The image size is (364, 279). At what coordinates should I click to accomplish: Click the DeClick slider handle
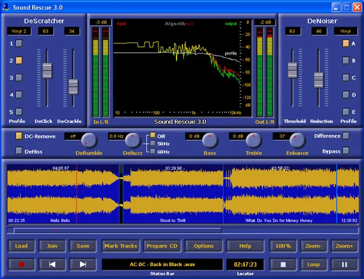pyautogui.click(x=47, y=70)
